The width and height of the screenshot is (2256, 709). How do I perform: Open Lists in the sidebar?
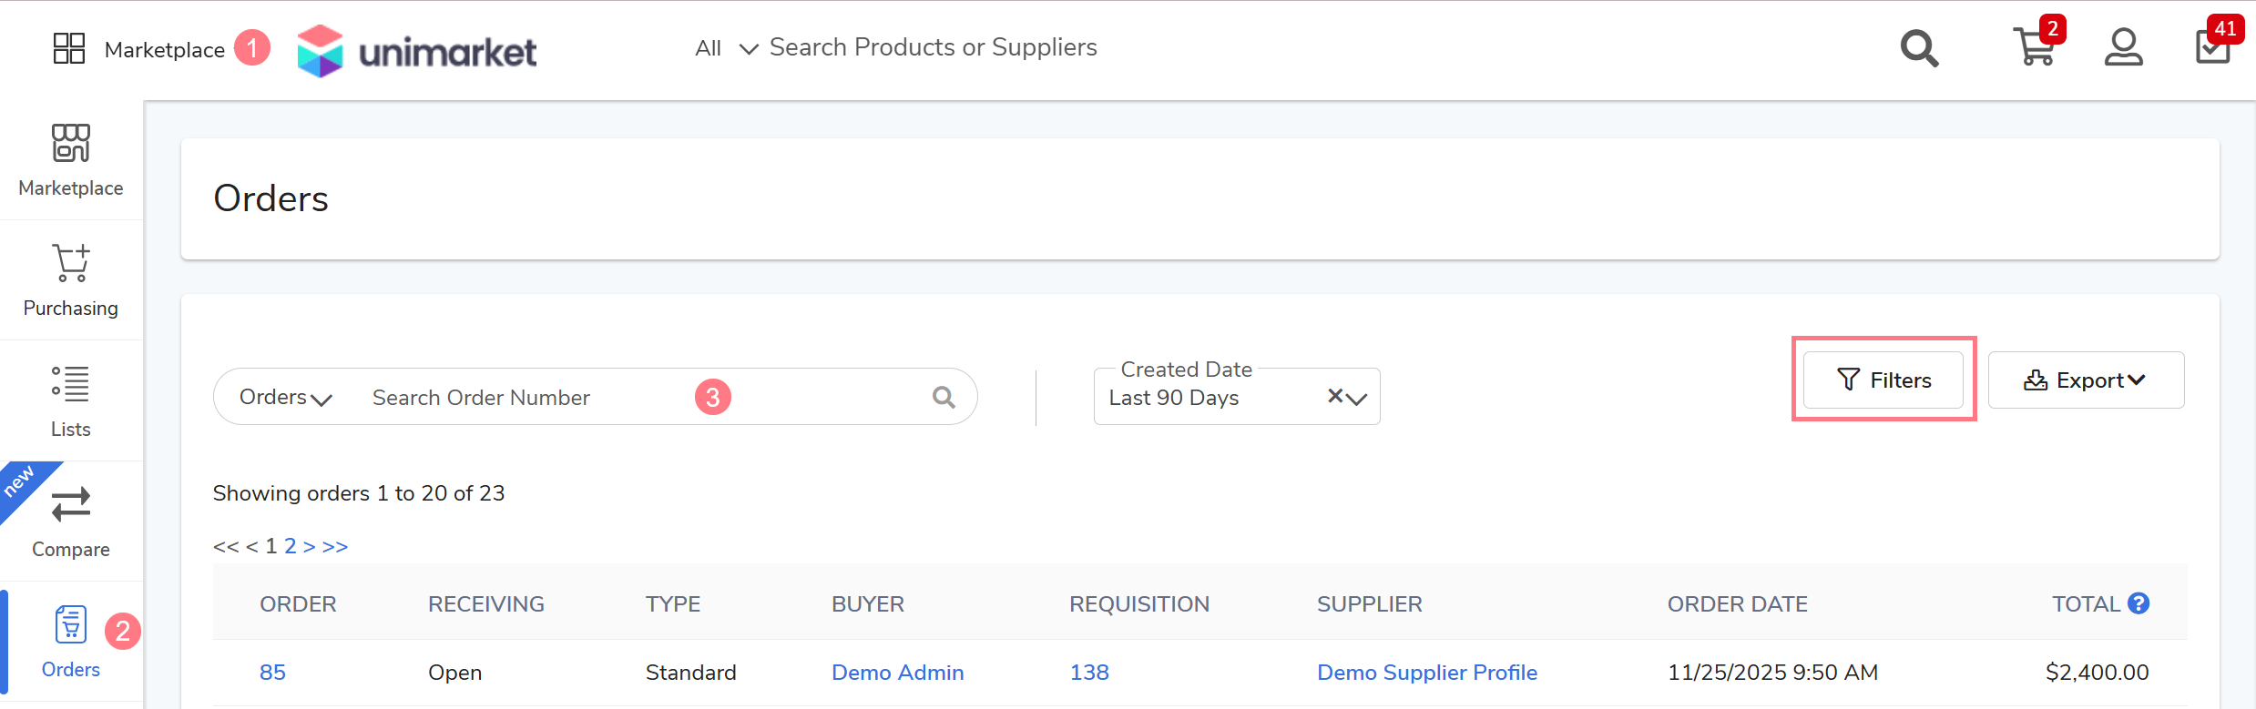coord(71,400)
